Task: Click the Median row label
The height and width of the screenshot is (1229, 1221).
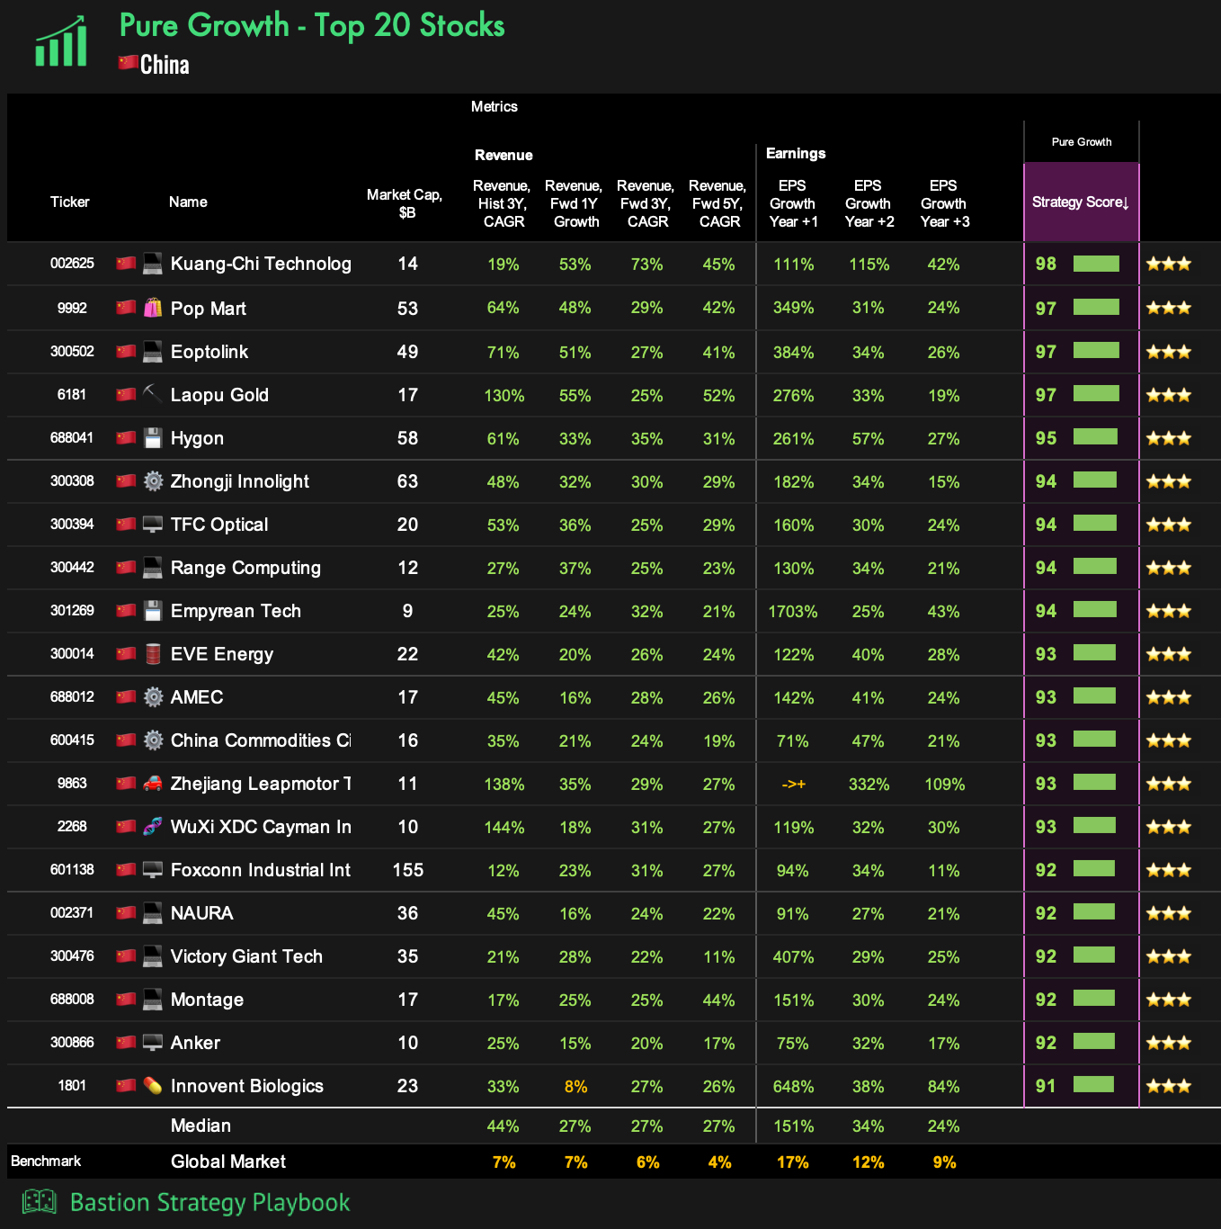Action: [x=201, y=1126]
